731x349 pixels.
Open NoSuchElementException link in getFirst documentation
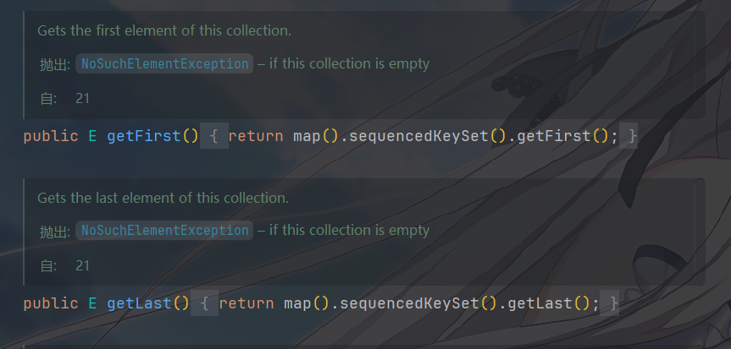pyautogui.click(x=164, y=63)
